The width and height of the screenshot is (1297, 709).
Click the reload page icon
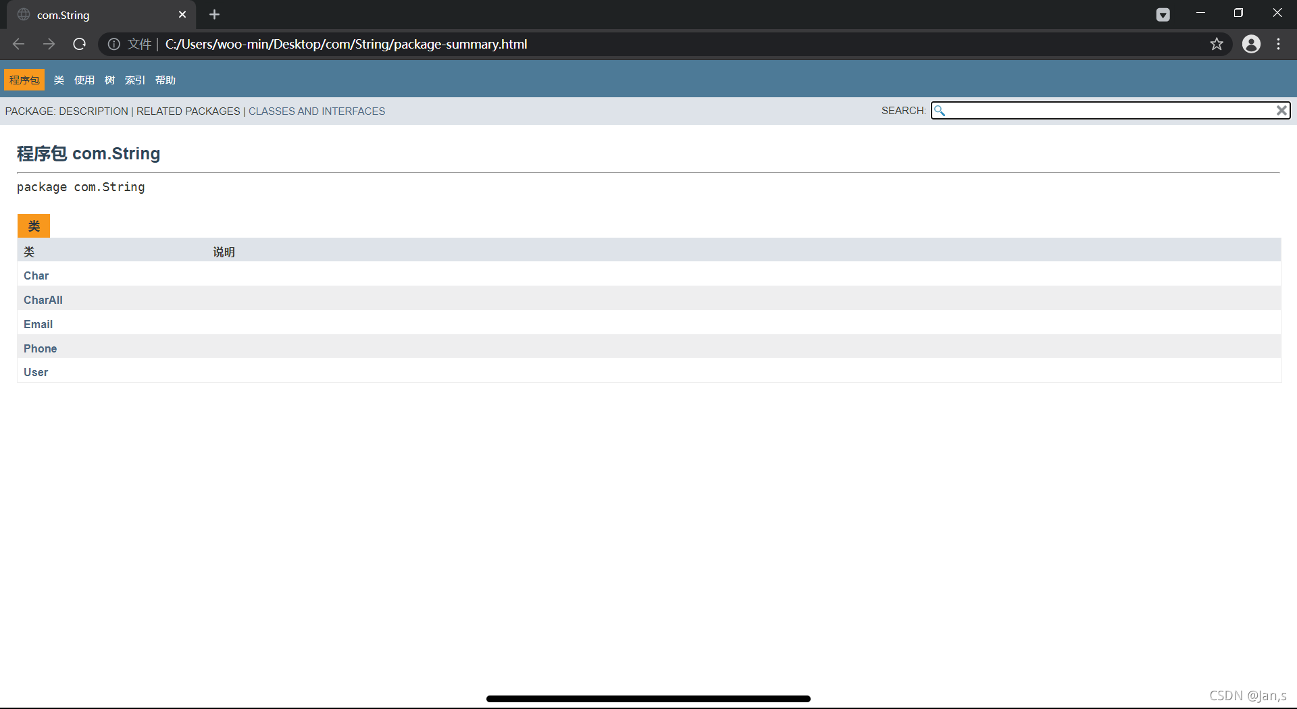(x=79, y=44)
